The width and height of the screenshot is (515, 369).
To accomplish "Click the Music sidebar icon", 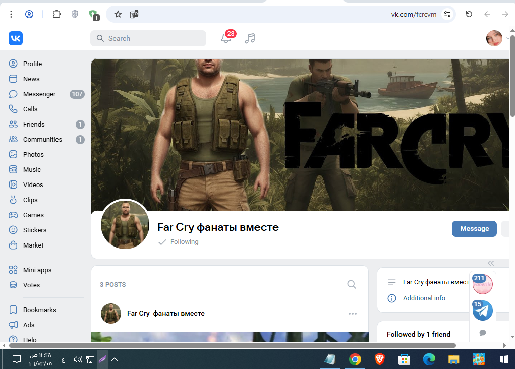I will pyautogui.click(x=13, y=169).
